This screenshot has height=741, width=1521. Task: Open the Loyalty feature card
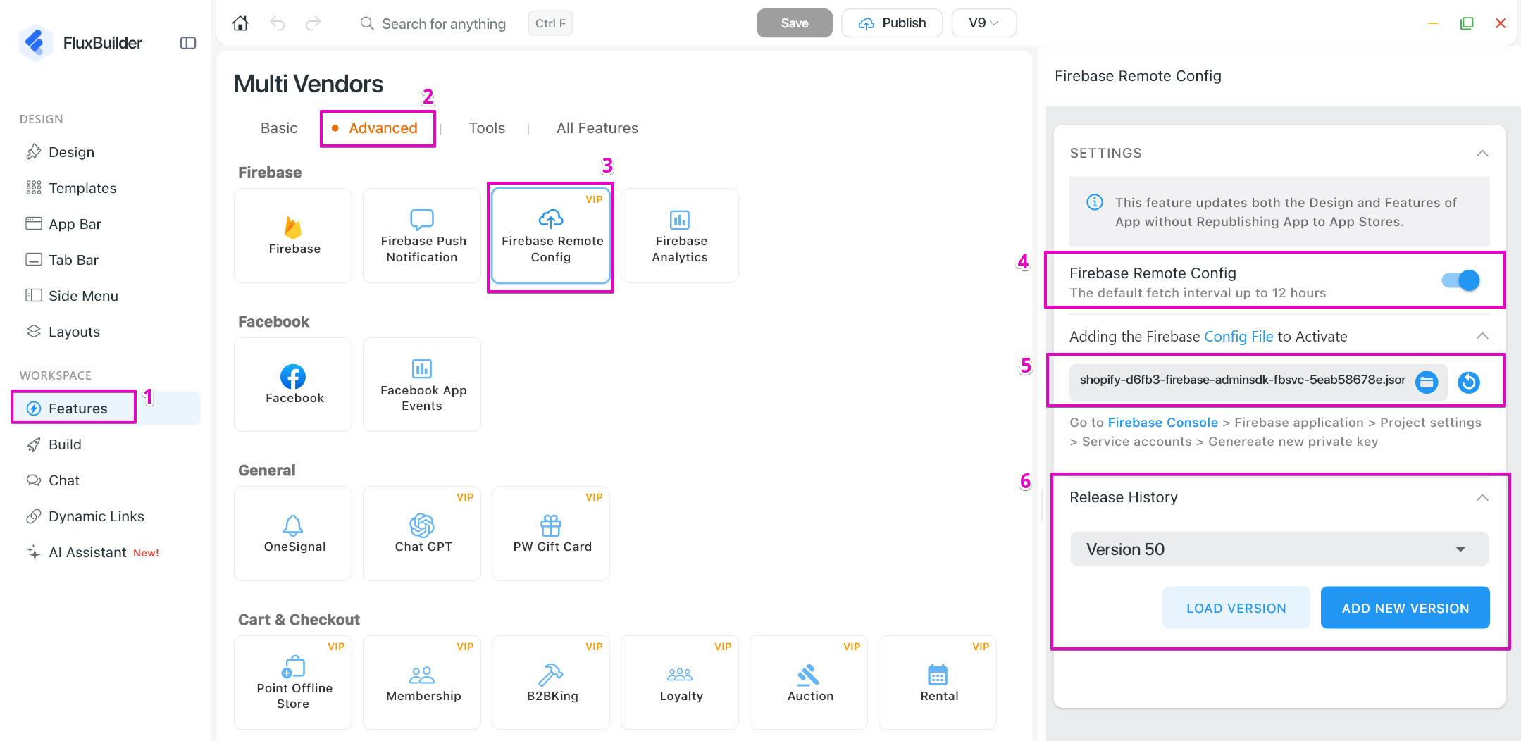[680, 683]
